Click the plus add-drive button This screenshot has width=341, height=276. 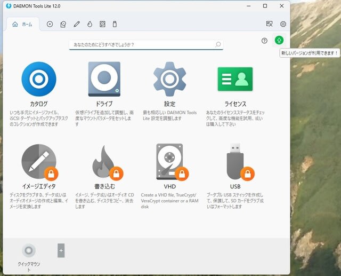coord(61,250)
